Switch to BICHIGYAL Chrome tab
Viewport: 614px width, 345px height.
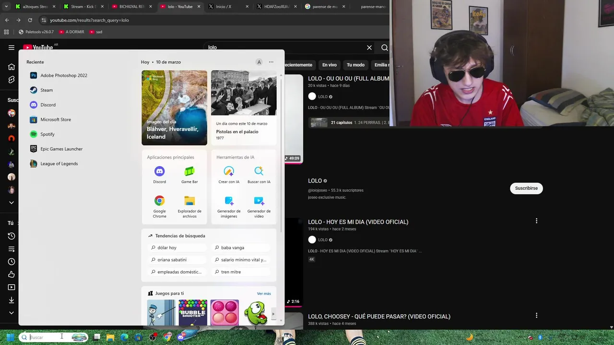[x=132, y=7]
